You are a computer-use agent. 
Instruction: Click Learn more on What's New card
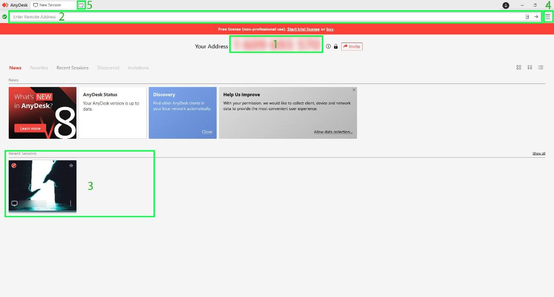(x=30, y=129)
